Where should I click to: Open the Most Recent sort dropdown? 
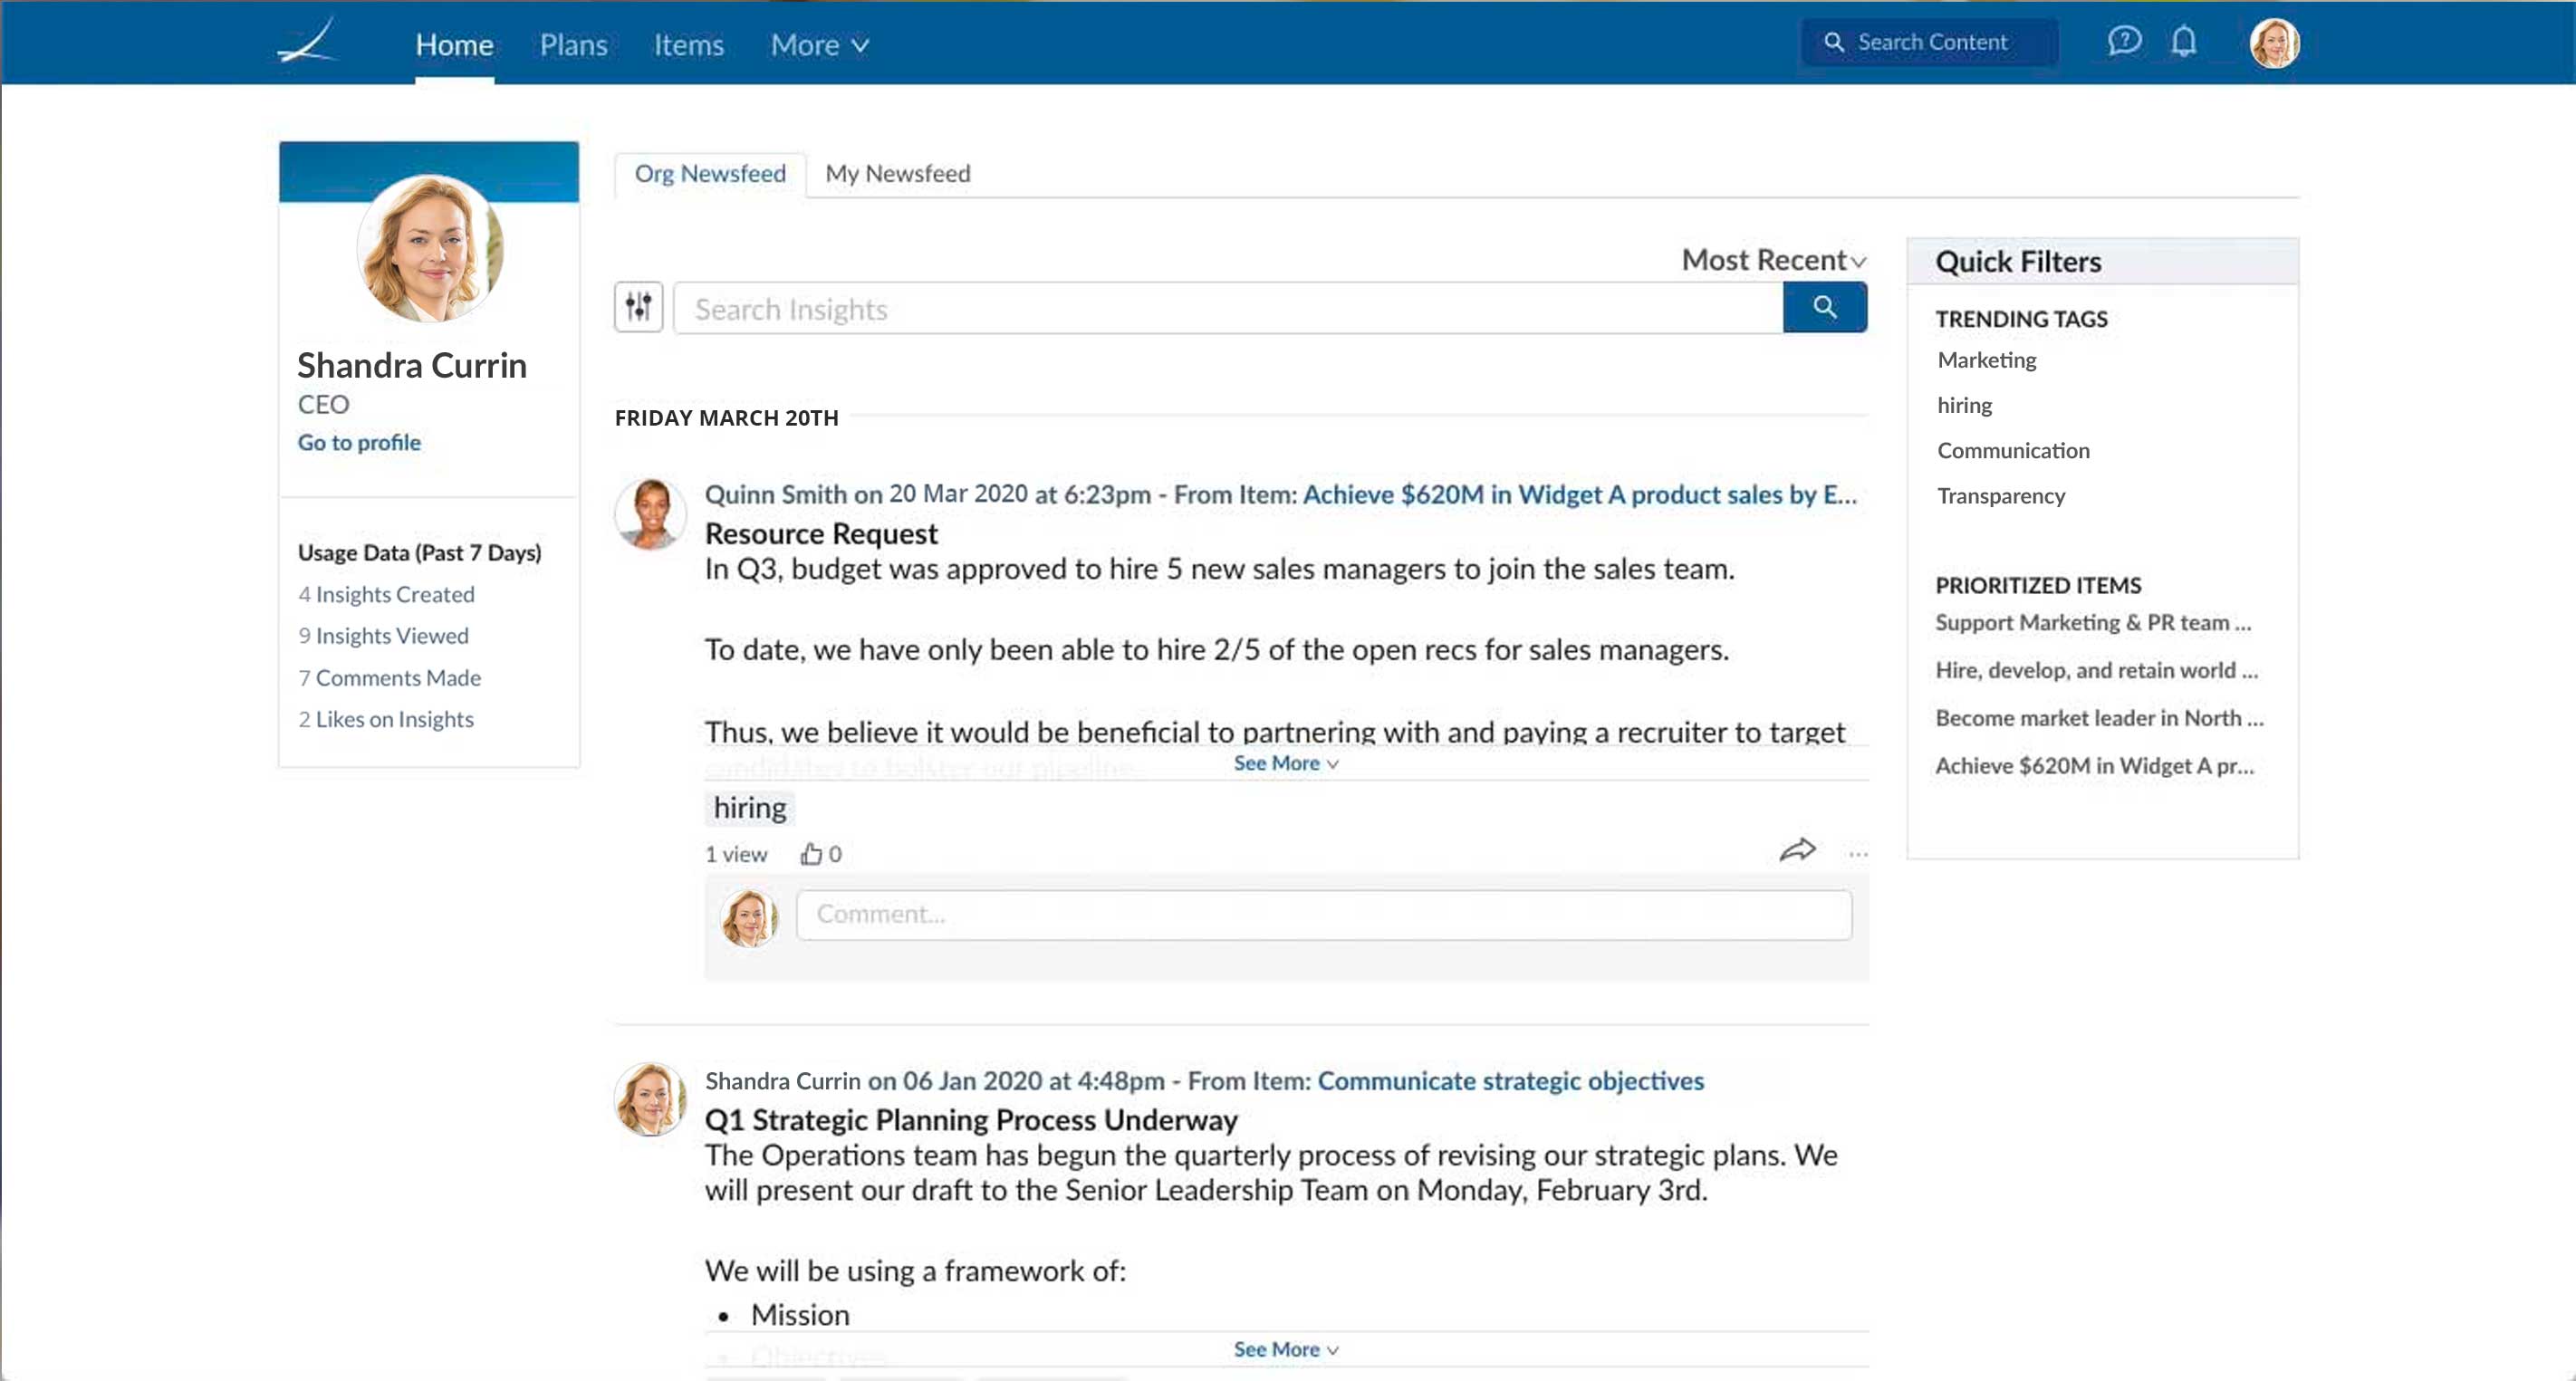(x=1773, y=260)
